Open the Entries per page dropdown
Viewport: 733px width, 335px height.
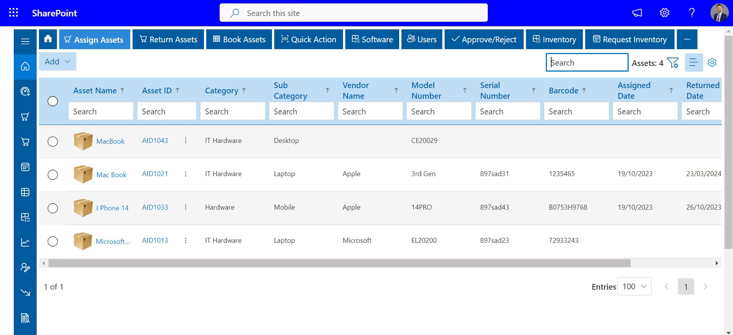(x=634, y=286)
